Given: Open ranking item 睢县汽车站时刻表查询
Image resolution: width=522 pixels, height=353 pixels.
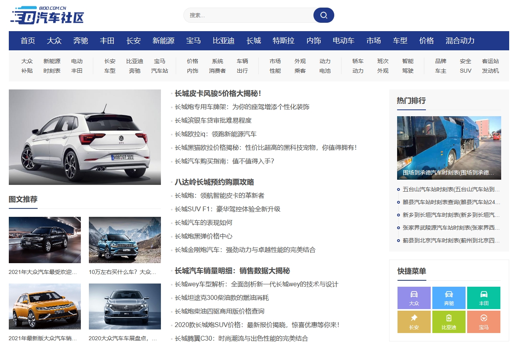Looking at the screenshot, I should tap(451, 202).
